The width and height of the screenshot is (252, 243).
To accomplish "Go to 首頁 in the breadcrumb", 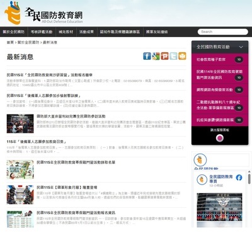I will point(10,42).
